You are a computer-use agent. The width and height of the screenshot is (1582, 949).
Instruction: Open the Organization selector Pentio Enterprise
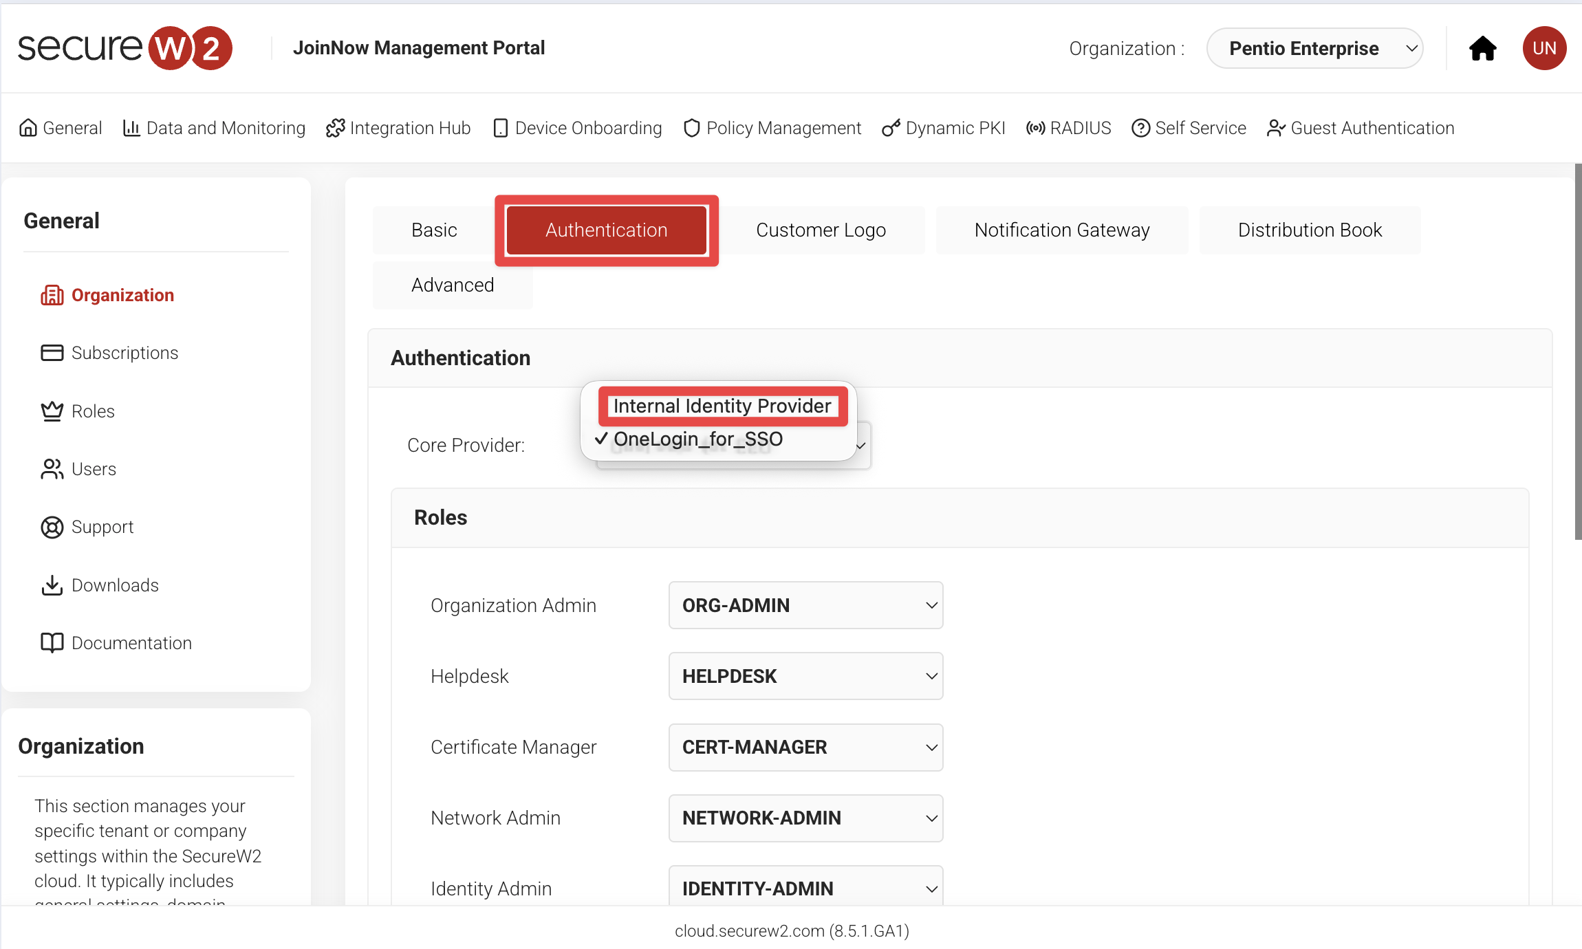[1314, 48]
